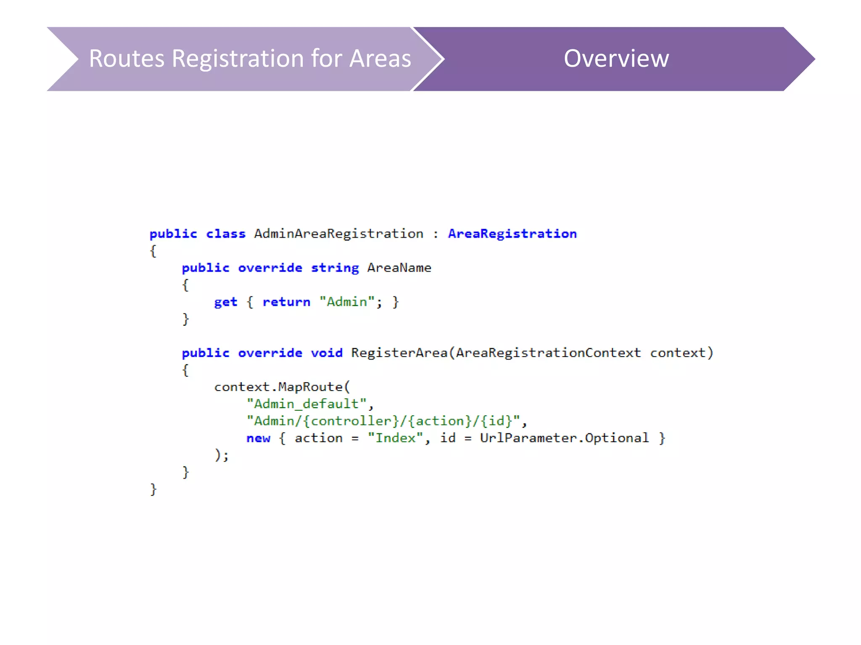
Task: Click UrlParameter.Optional in the defaults
Action: (564, 438)
